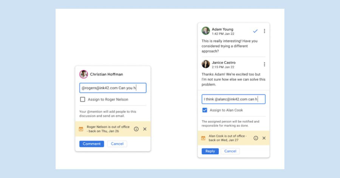
Task: Cancel the reply to Janice Castro
Action: [x=230, y=151]
